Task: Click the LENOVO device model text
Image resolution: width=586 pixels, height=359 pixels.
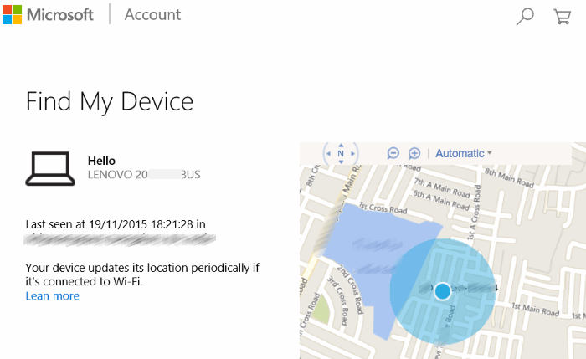Action: pyautogui.click(x=144, y=174)
